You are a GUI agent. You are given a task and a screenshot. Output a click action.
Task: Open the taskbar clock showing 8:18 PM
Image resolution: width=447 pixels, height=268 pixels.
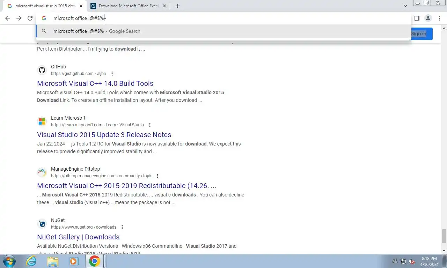[x=429, y=261]
